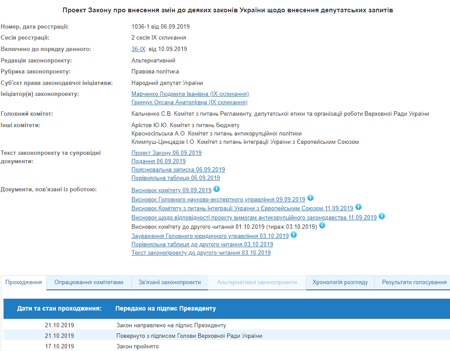450x351 pixels.
Task: Open details icon of European integration committee conclusion
Action: 358,207
